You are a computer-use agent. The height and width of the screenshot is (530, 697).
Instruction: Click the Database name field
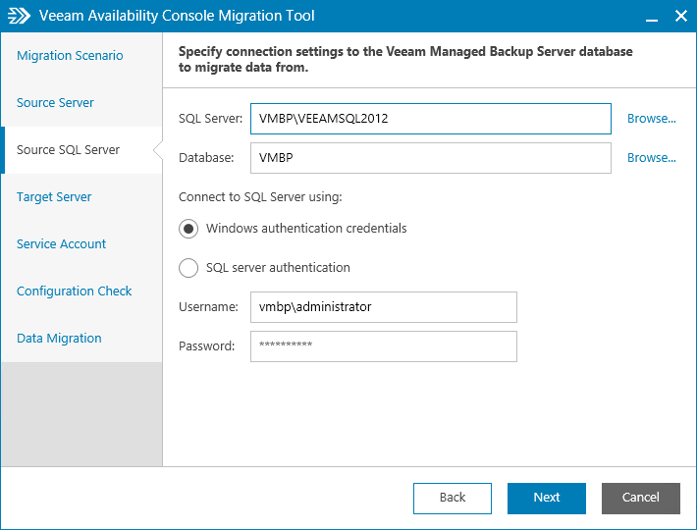[430, 158]
